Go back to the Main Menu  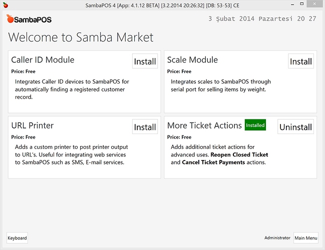[x=305, y=238]
